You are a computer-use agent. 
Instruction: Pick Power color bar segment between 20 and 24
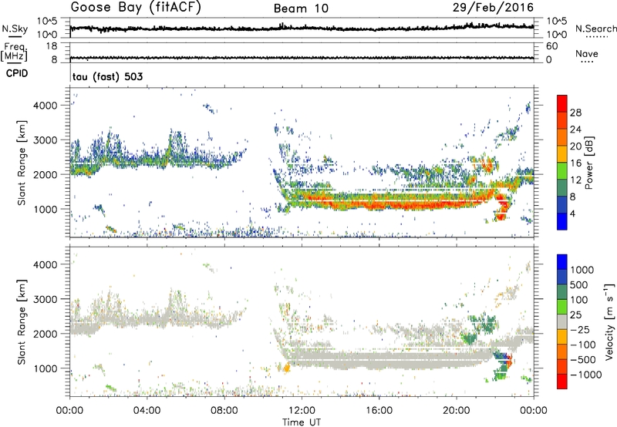(x=562, y=138)
